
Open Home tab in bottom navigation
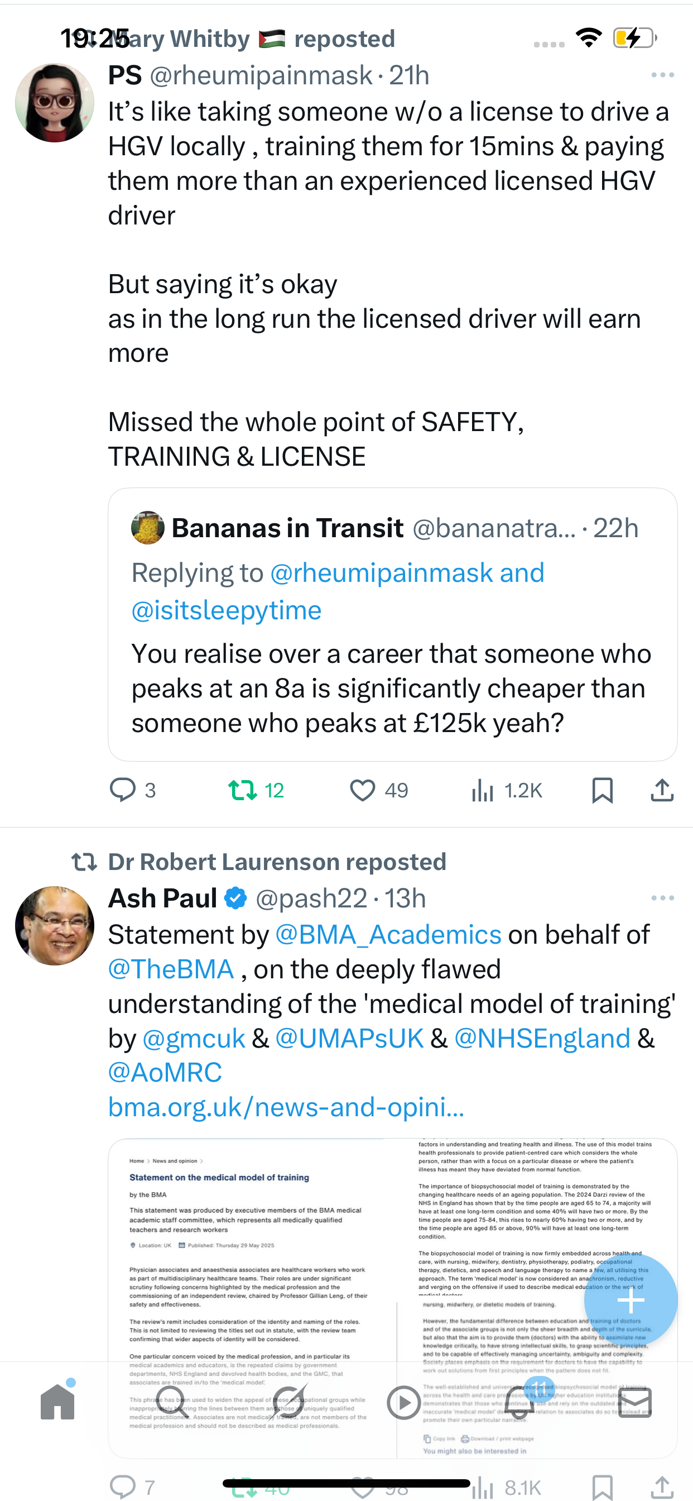(x=57, y=1402)
